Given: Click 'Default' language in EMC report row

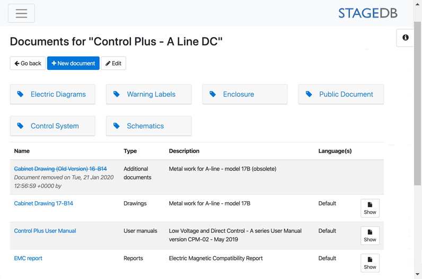Looking at the screenshot, I should [x=327, y=258].
